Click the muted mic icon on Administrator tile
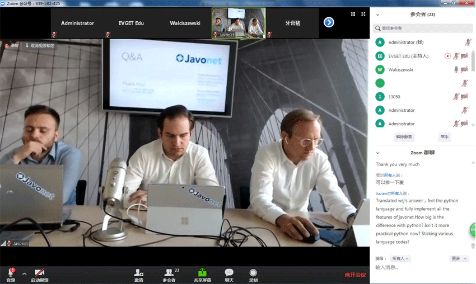The height and width of the screenshot is (284, 476). 54,35
